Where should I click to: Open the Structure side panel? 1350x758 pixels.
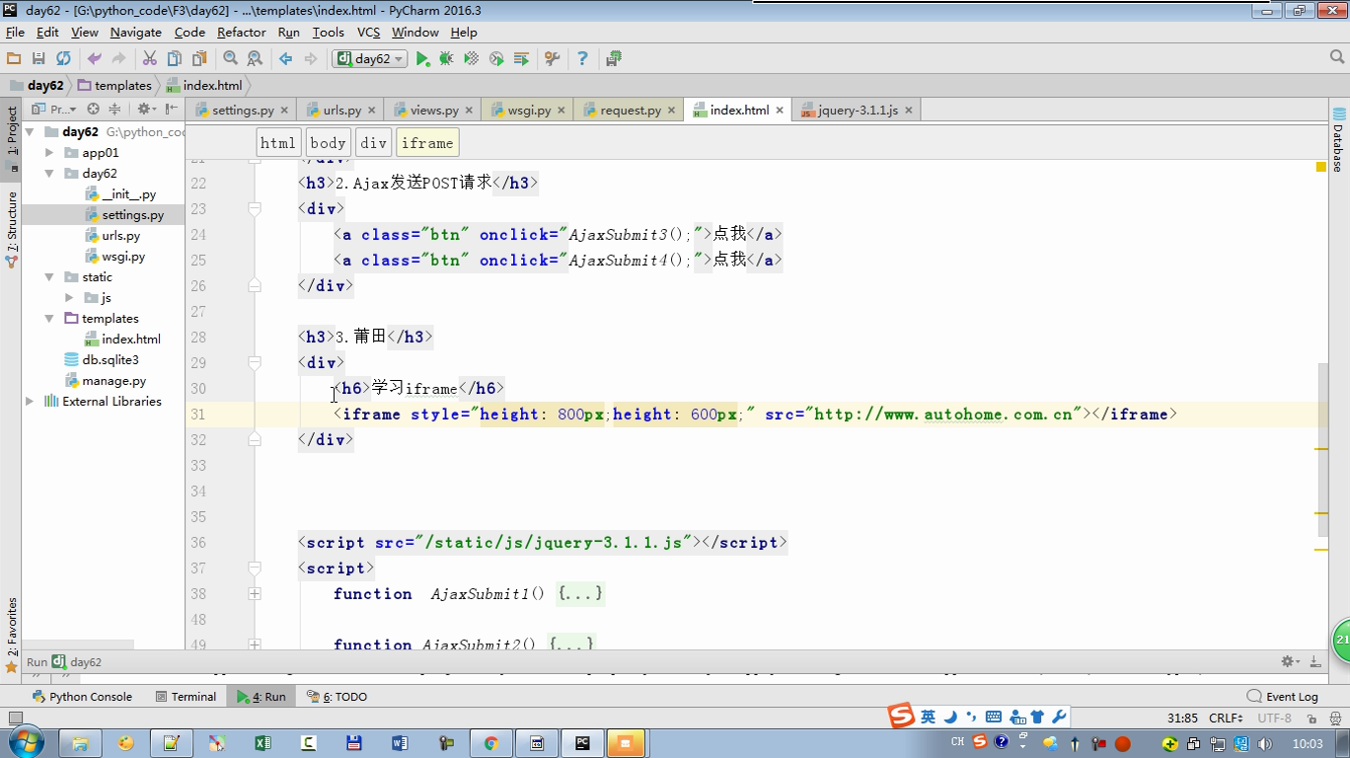pyautogui.click(x=11, y=229)
